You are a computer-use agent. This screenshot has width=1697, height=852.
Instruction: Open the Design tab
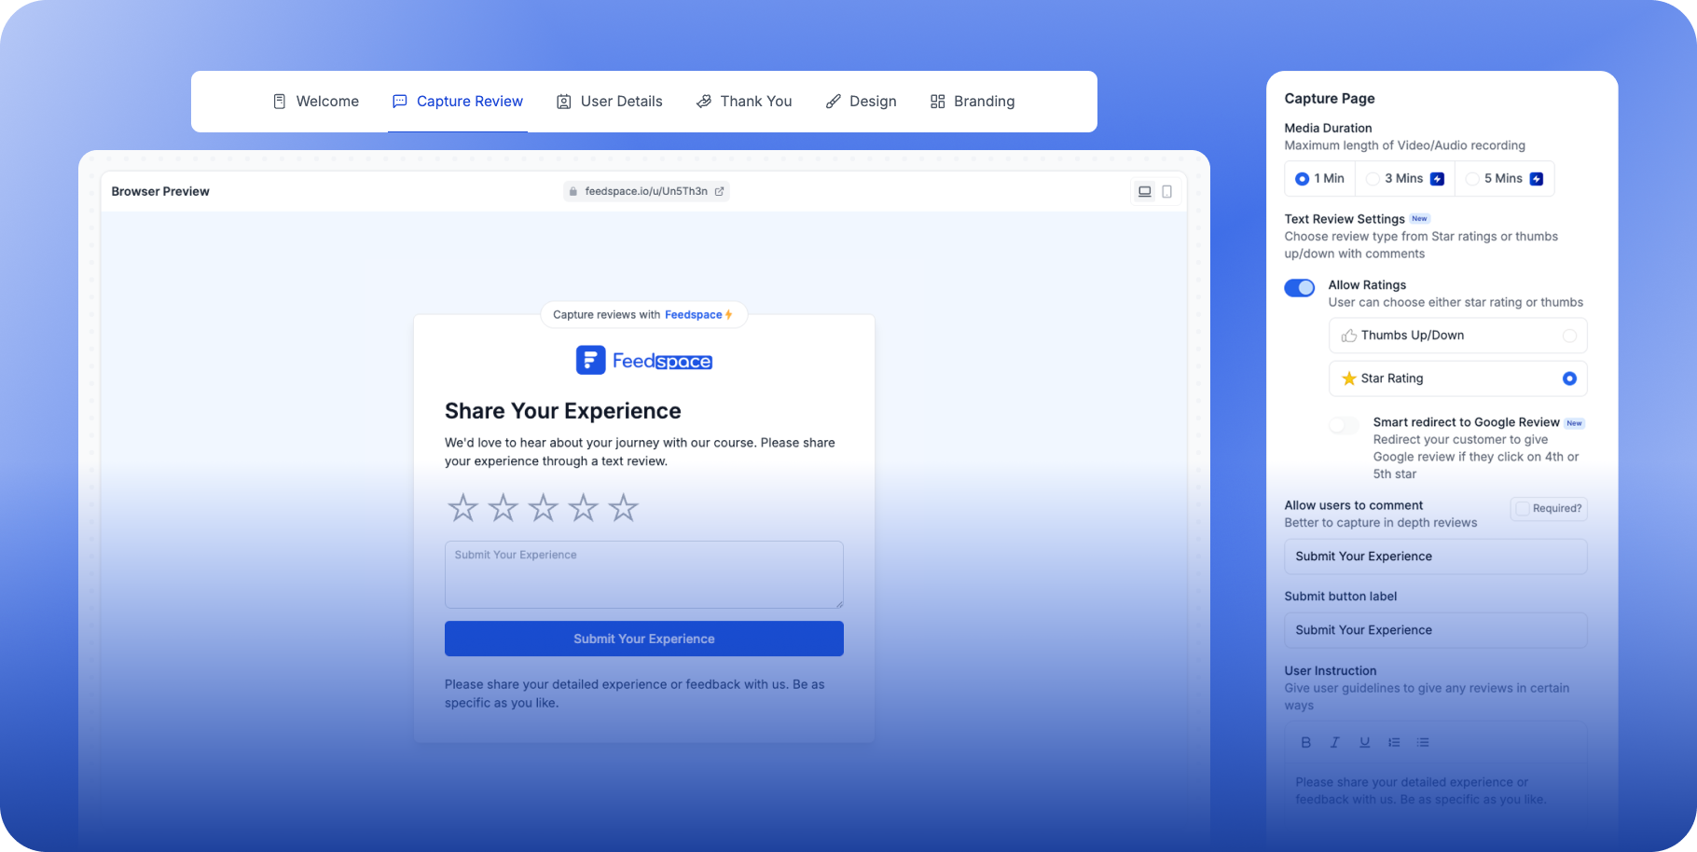(862, 102)
